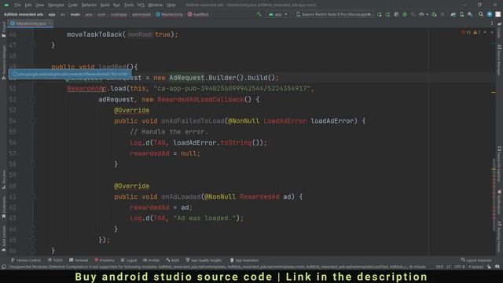This screenshot has height=283, width=503.
Task: Go to previous highlighted error arrow
Action: click(485, 32)
